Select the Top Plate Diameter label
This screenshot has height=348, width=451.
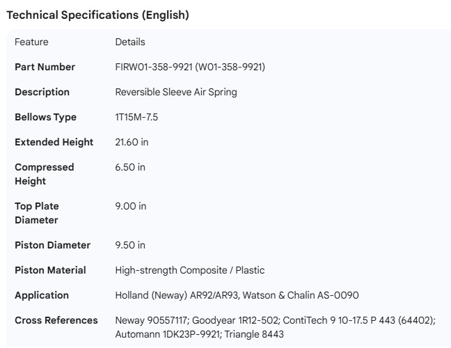[37, 213]
